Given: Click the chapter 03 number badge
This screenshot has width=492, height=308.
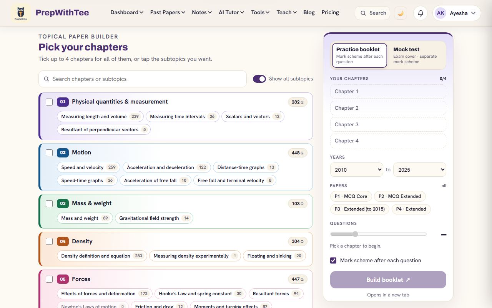Looking at the screenshot, I should 63,203.
